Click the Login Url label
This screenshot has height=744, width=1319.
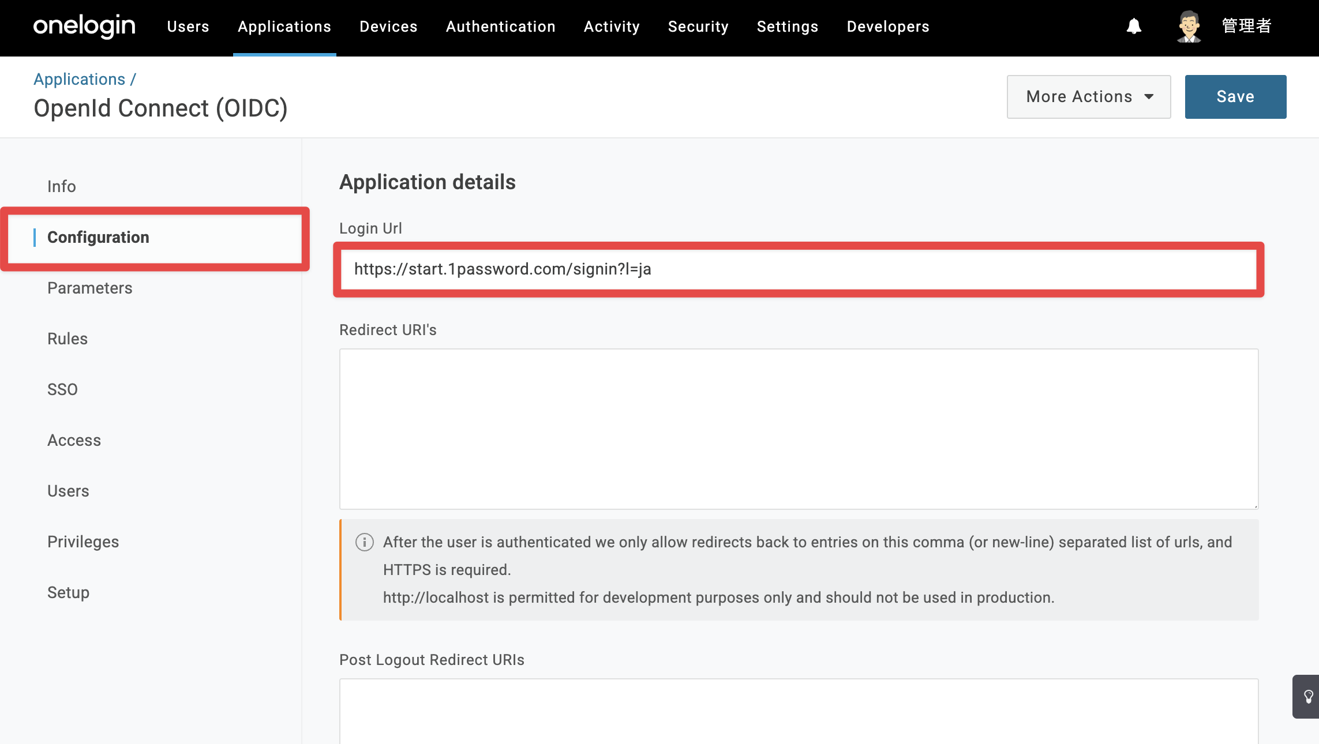pyautogui.click(x=370, y=228)
